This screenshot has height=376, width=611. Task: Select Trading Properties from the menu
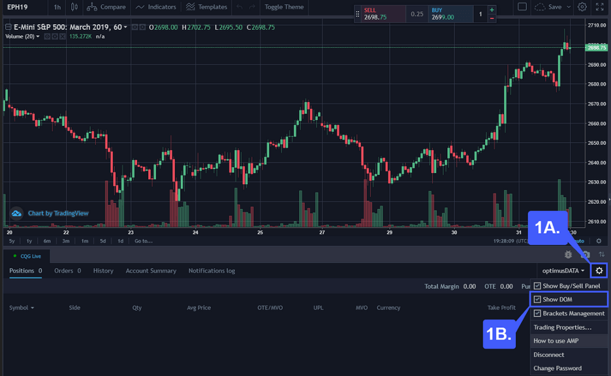(562, 327)
